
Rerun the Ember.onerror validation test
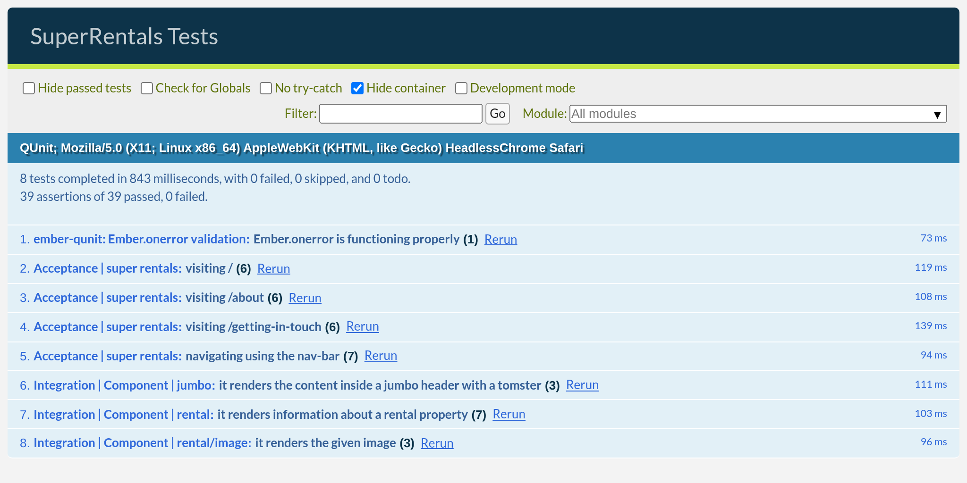tap(500, 240)
